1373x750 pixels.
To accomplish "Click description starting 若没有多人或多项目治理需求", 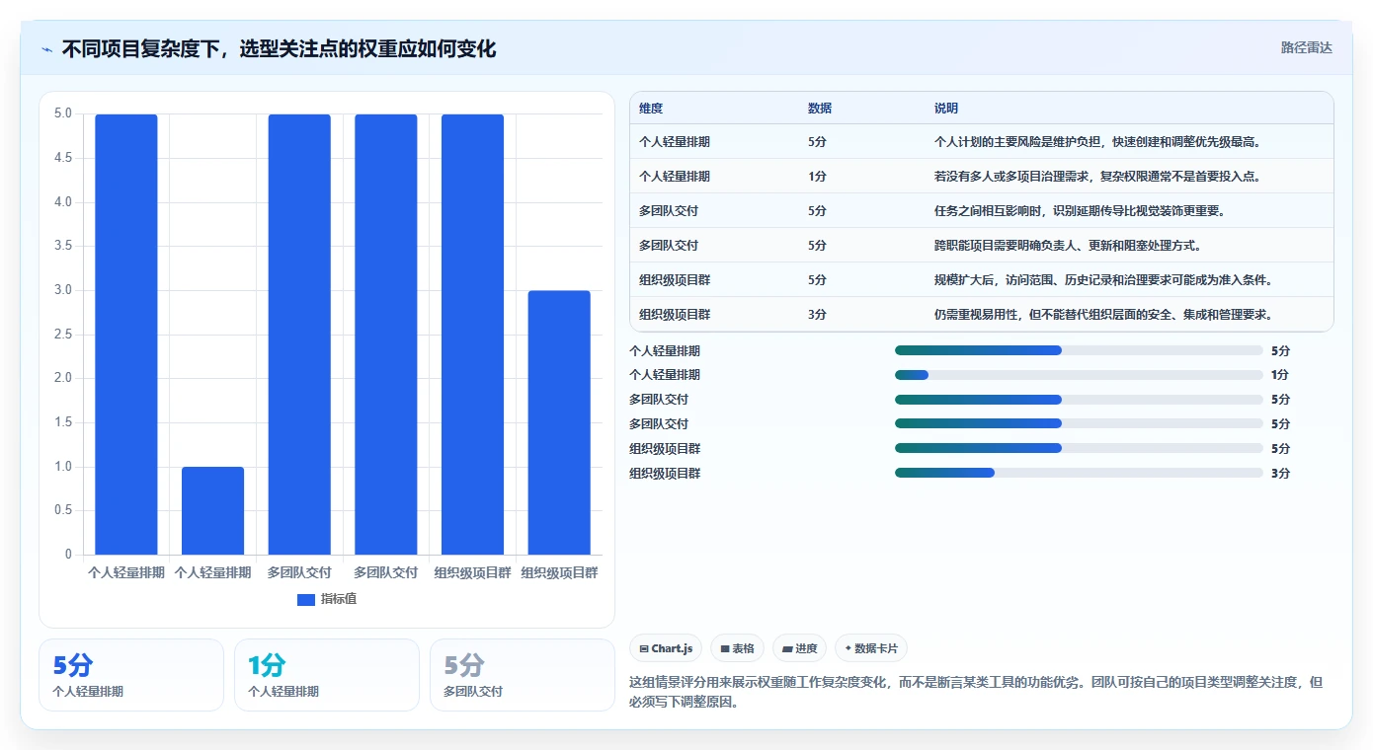I will (1097, 177).
